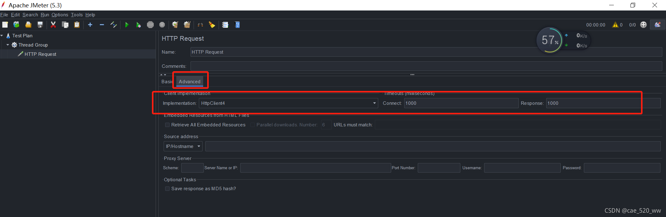
Task: Click the Connect timeout field
Action: point(461,103)
